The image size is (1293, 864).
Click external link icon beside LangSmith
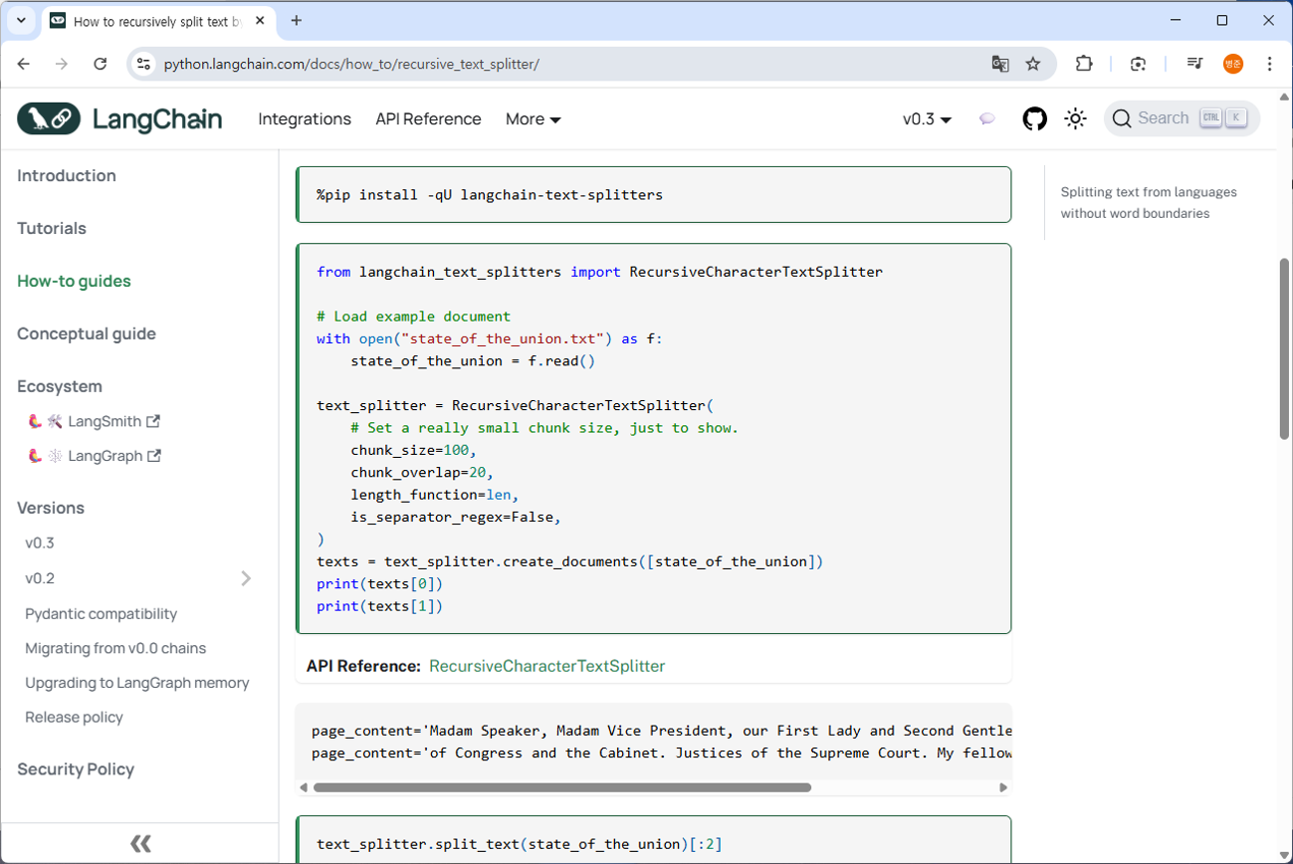[153, 421]
